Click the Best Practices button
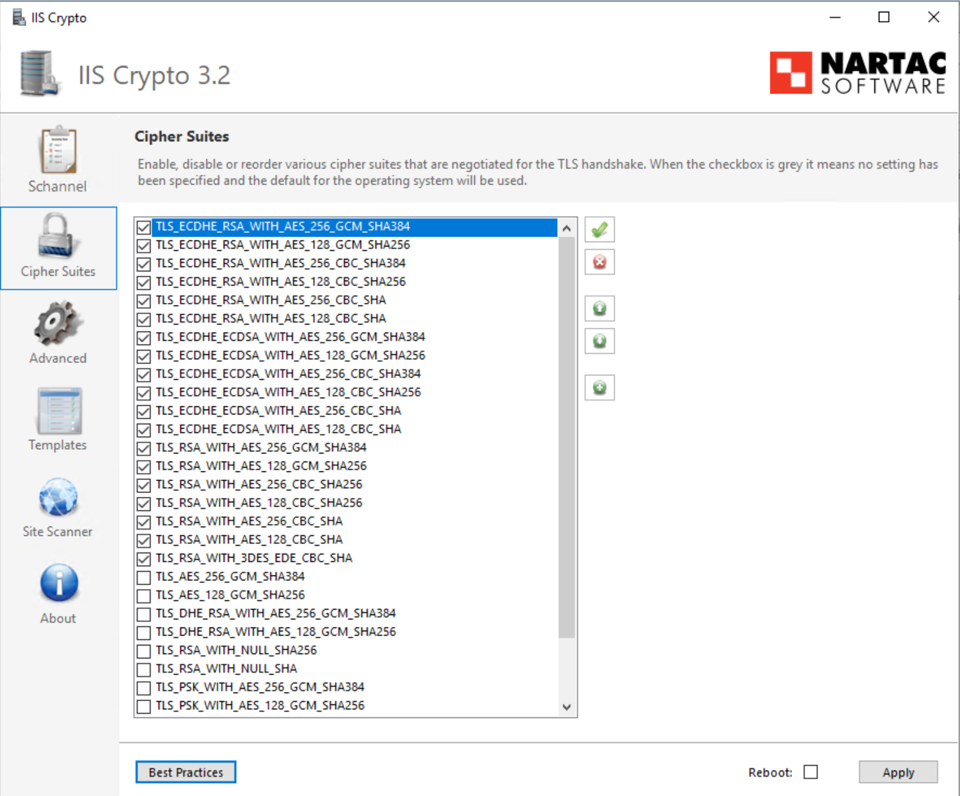Screen dimensions: 960x796 [x=186, y=772]
